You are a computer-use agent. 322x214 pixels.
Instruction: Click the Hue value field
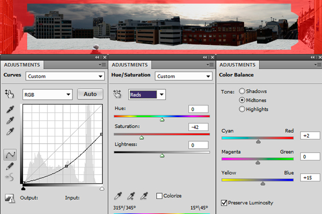pos(199,109)
